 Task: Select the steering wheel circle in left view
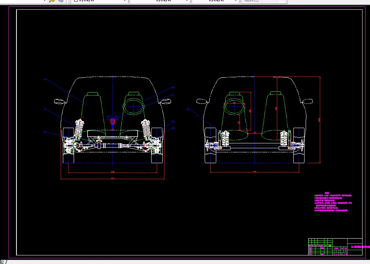[133, 106]
